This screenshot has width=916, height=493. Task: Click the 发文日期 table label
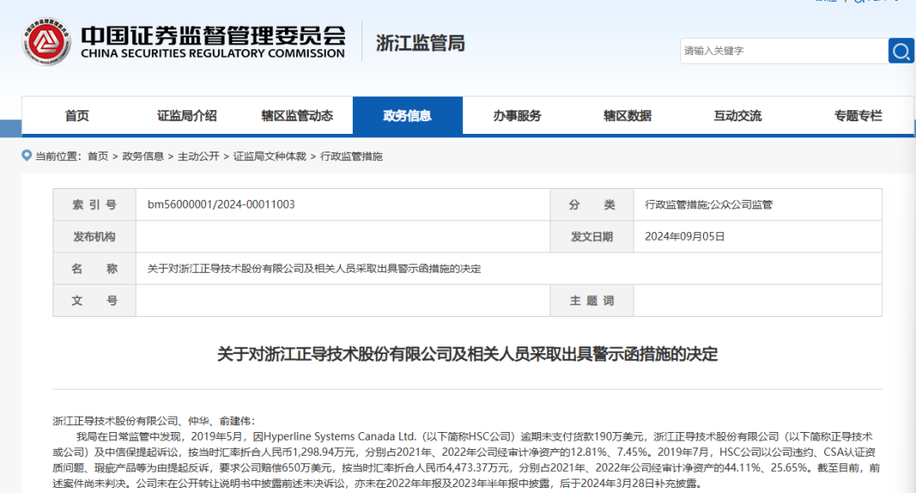click(592, 236)
